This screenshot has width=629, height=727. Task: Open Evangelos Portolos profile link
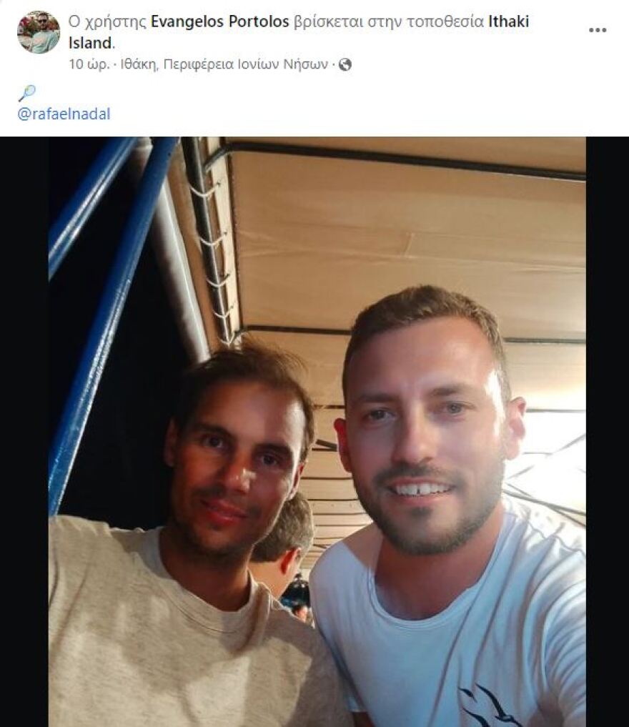point(219,21)
